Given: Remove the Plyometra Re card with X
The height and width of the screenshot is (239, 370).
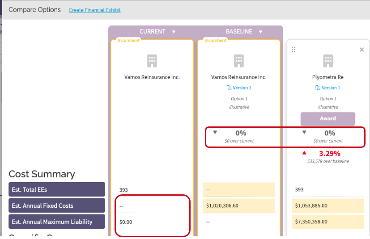Looking at the screenshot, I should tap(362, 50).
